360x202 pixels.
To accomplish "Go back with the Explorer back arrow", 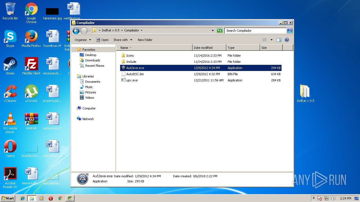I will pos(76,31).
